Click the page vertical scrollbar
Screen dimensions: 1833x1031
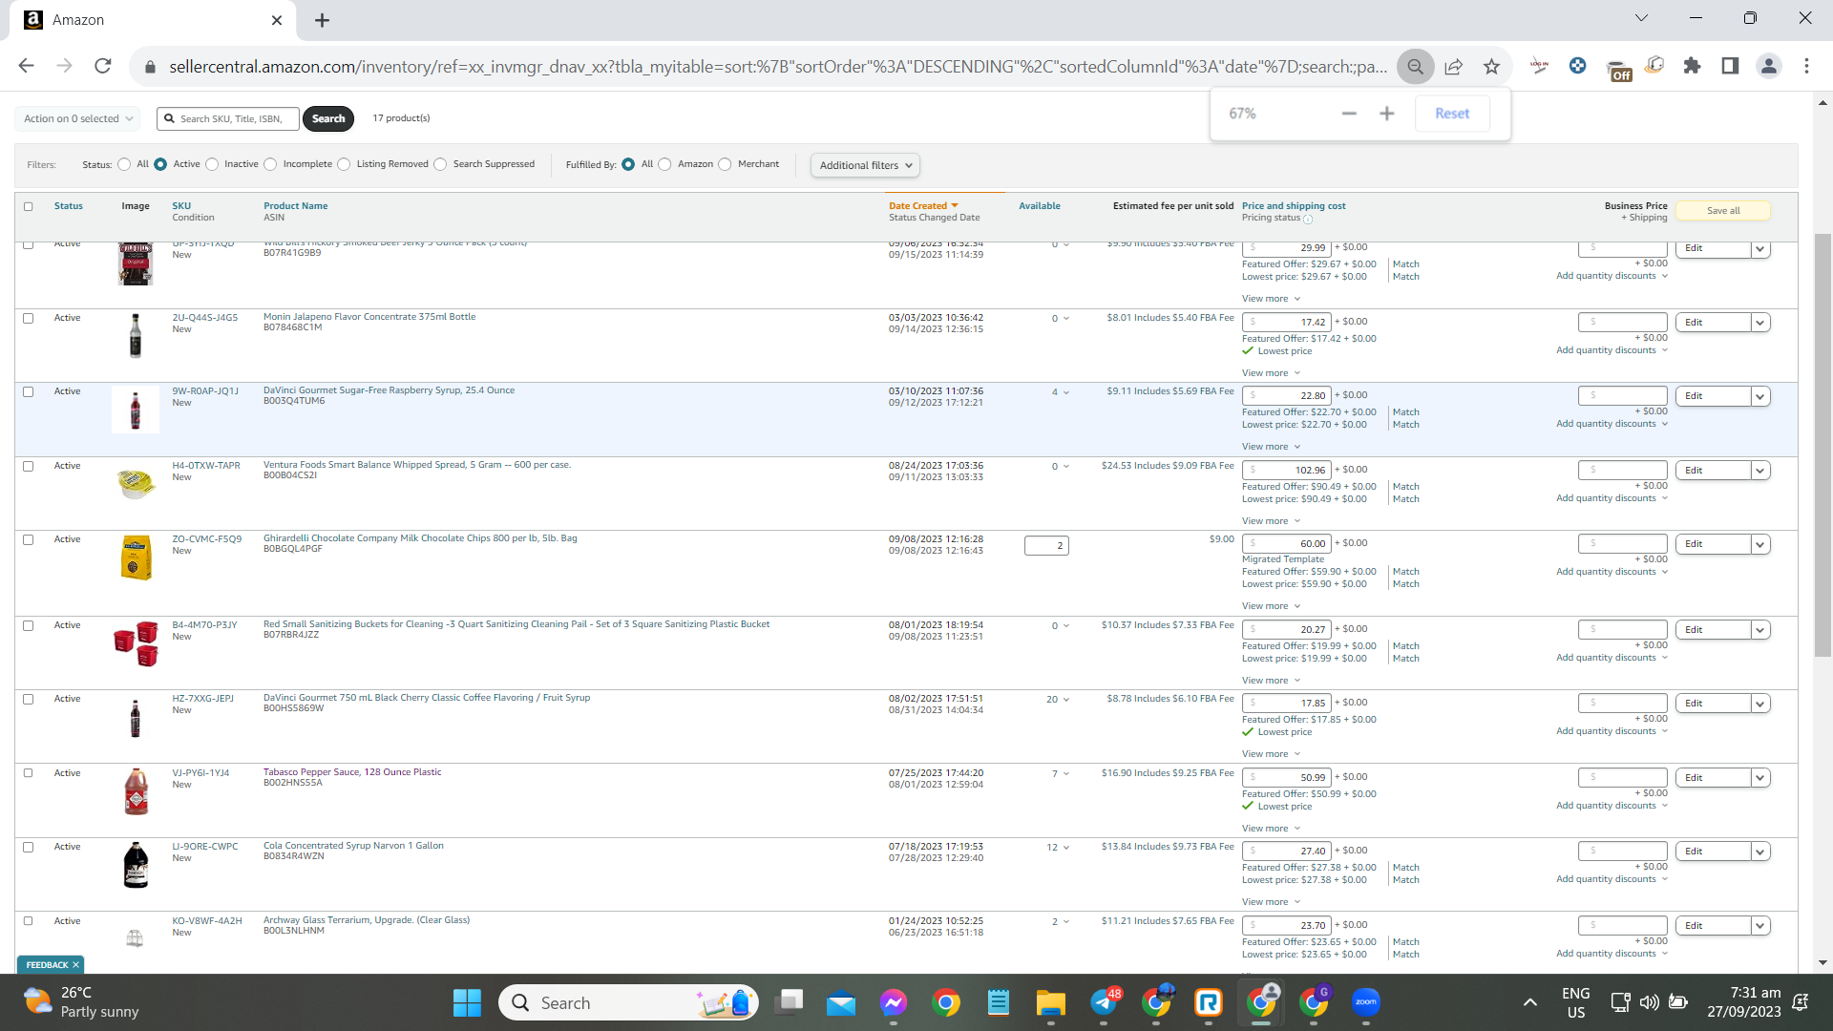1823,445
